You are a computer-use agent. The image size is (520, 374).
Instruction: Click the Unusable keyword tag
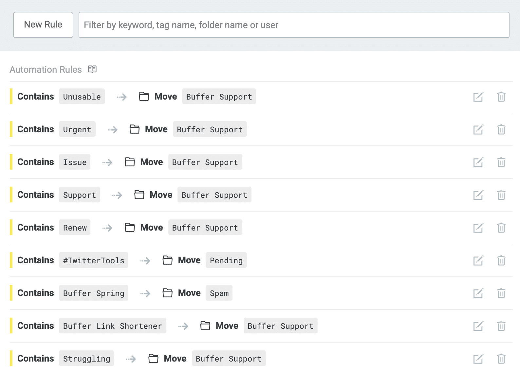(x=82, y=96)
